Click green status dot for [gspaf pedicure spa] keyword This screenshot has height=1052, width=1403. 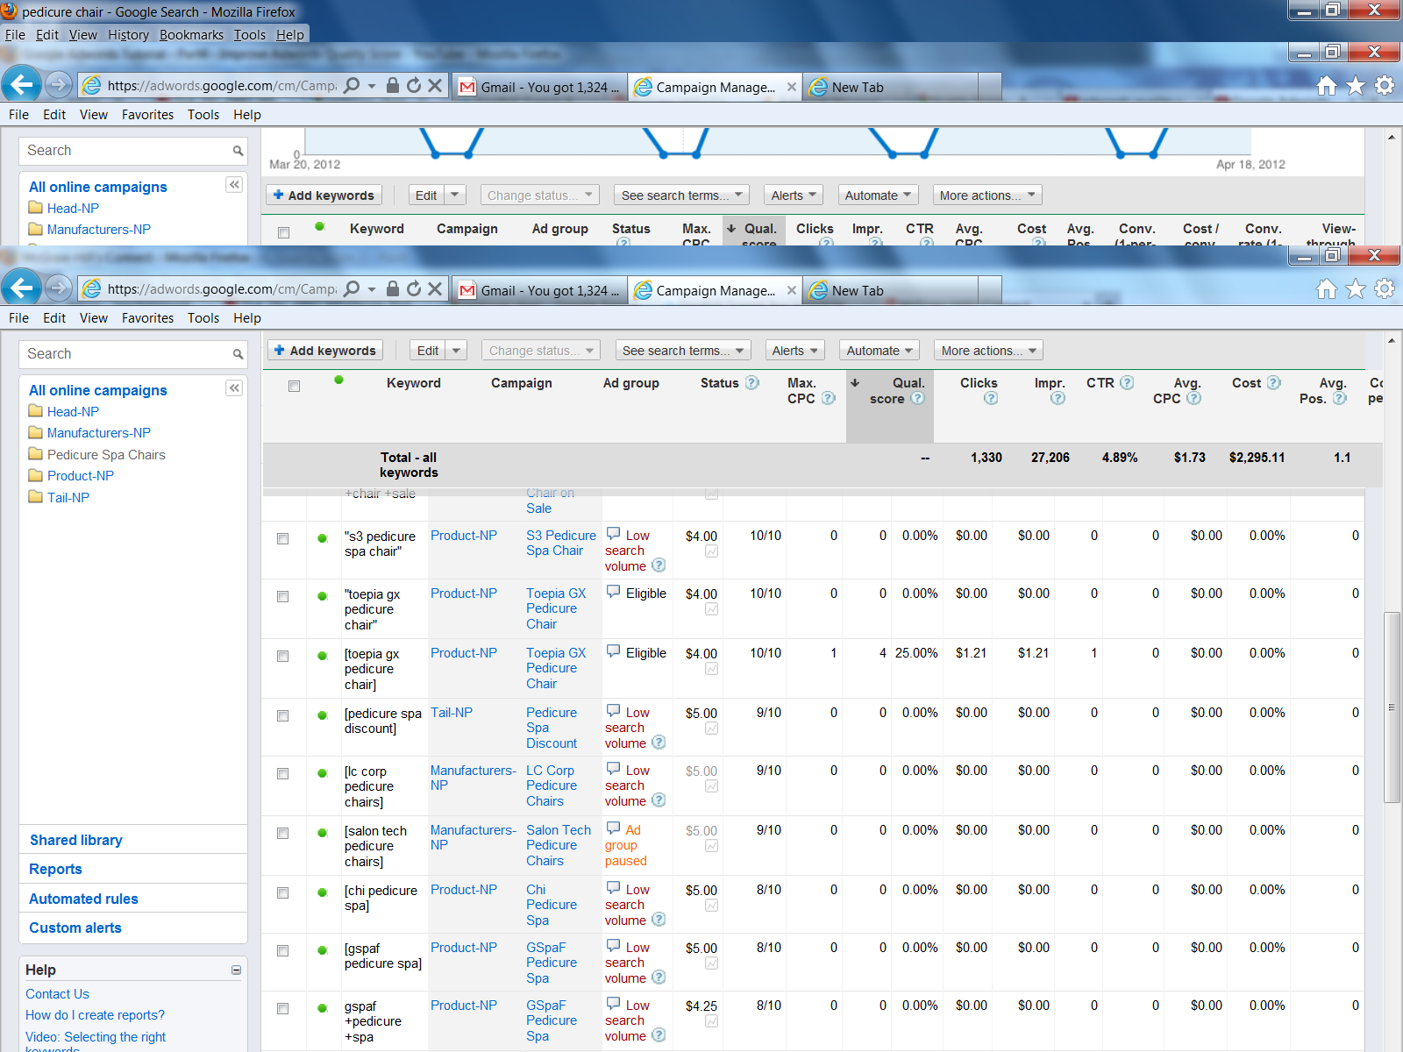322,950
